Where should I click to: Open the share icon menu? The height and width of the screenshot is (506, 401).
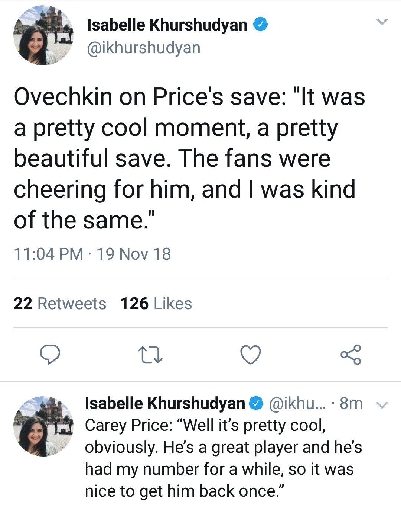pyautogui.click(x=351, y=354)
